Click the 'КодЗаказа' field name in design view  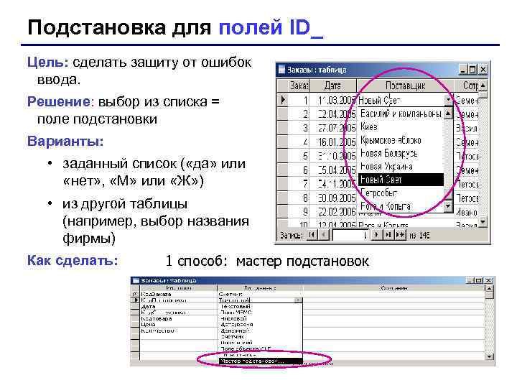point(156,294)
